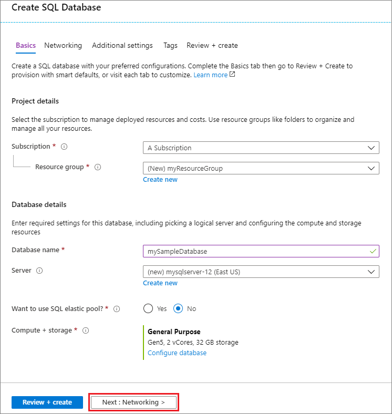
Task: Open the Review + create tab
Action: pyautogui.click(x=212, y=46)
